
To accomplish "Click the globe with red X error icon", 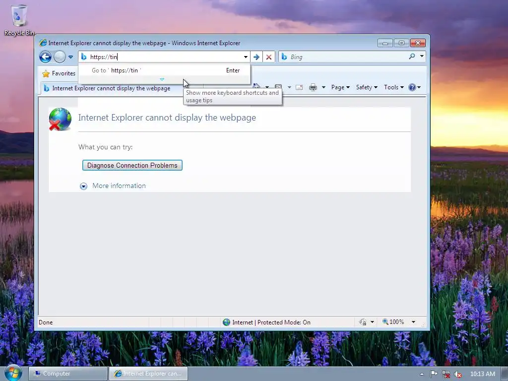I will (x=60, y=119).
